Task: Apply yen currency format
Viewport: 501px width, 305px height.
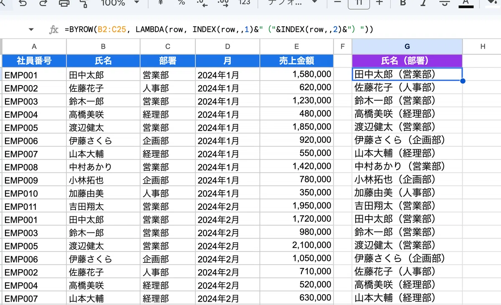Action: point(160,3)
